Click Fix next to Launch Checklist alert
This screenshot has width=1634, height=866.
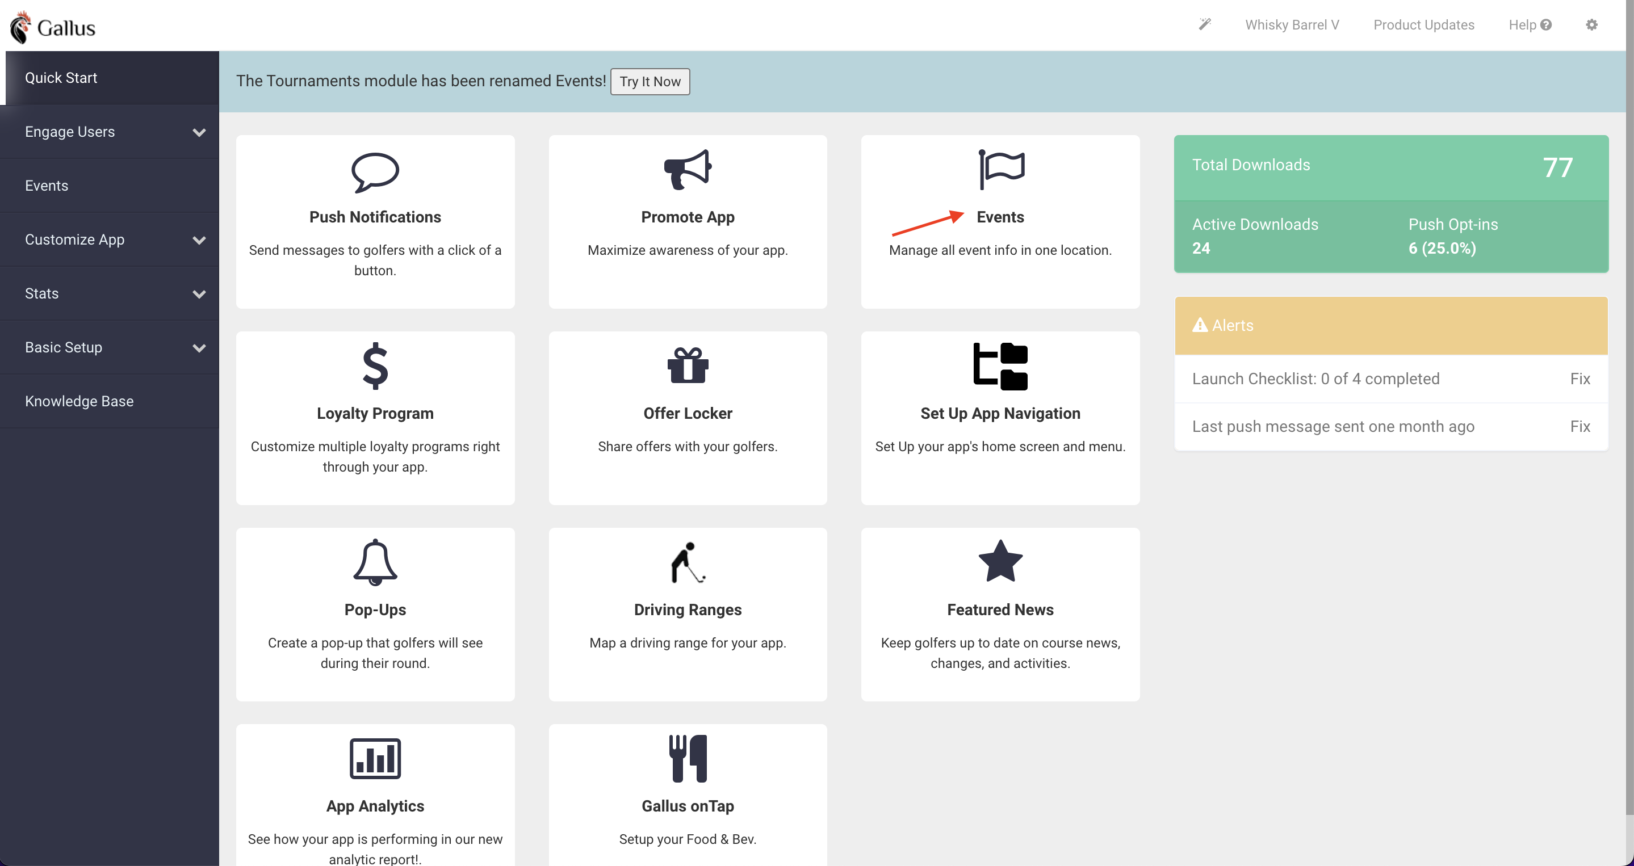1579,379
